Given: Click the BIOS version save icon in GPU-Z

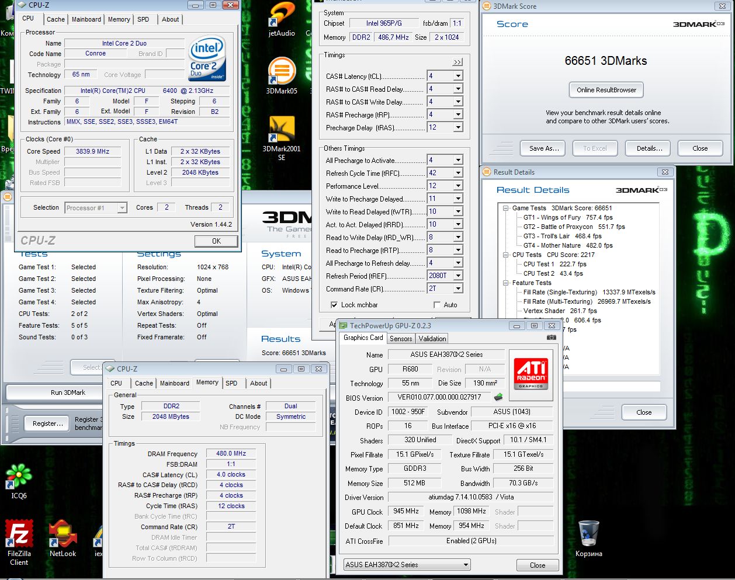Looking at the screenshot, I should [x=498, y=397].
